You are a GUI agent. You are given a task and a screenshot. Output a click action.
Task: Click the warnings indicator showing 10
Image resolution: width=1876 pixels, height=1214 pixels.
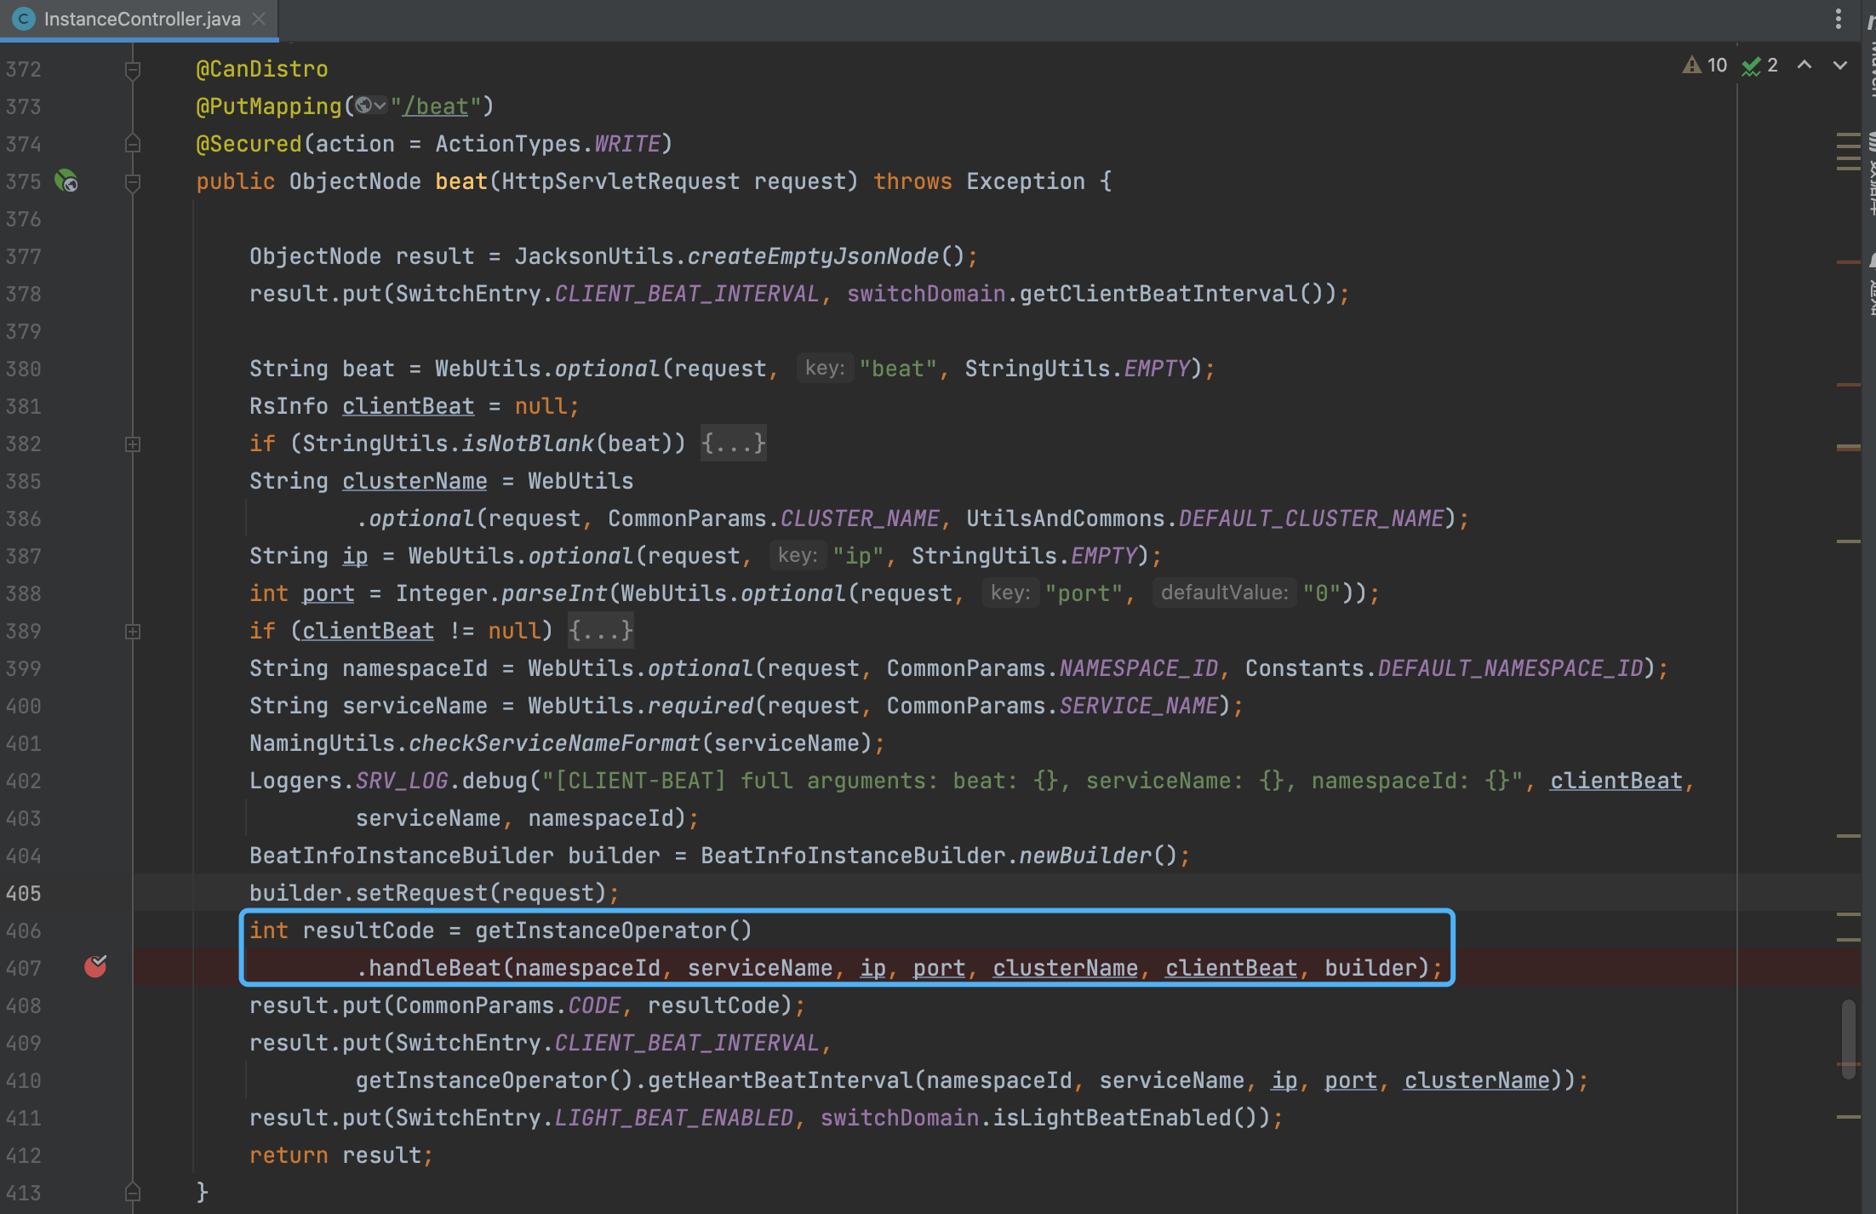click(1704, 66)
